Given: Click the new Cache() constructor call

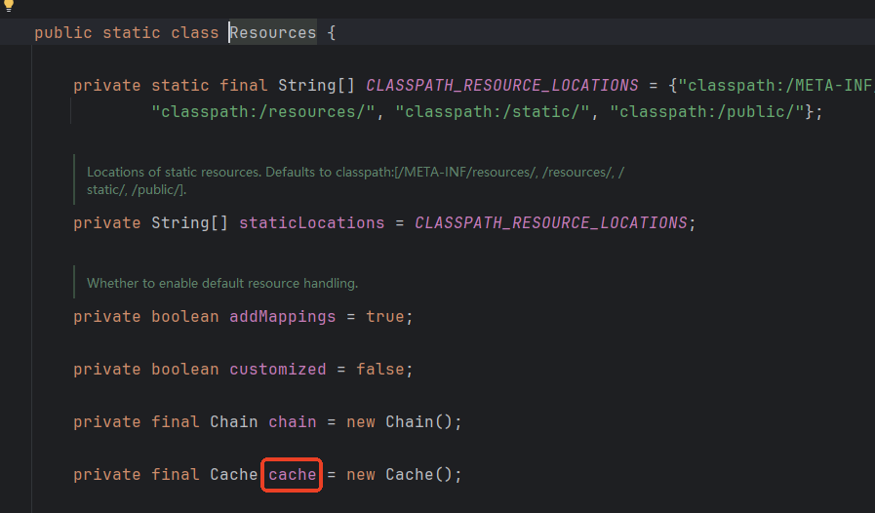Looking at the screenshot, I should click(x=403, y=475).
